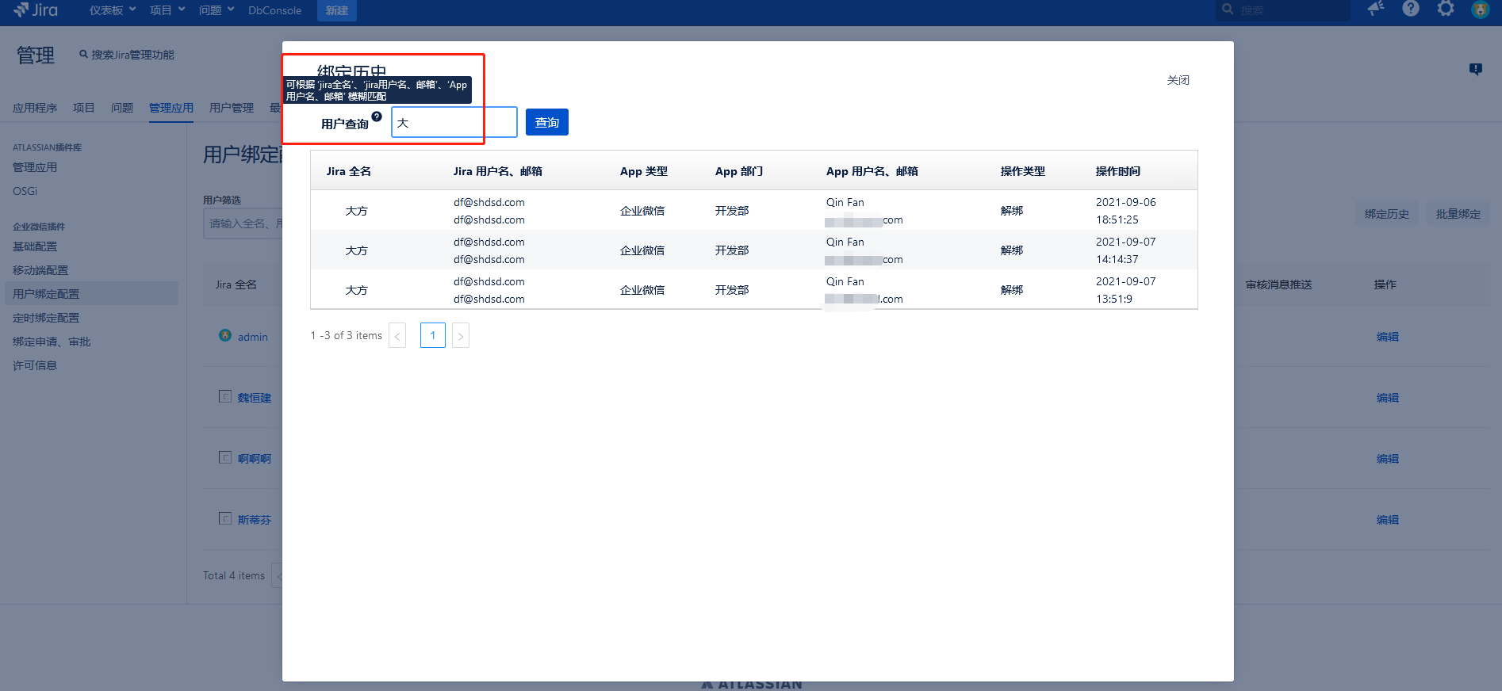This screenshot has height=691, width=1502.
Task: Click the Jira logo
Action: tap(36, 10)
